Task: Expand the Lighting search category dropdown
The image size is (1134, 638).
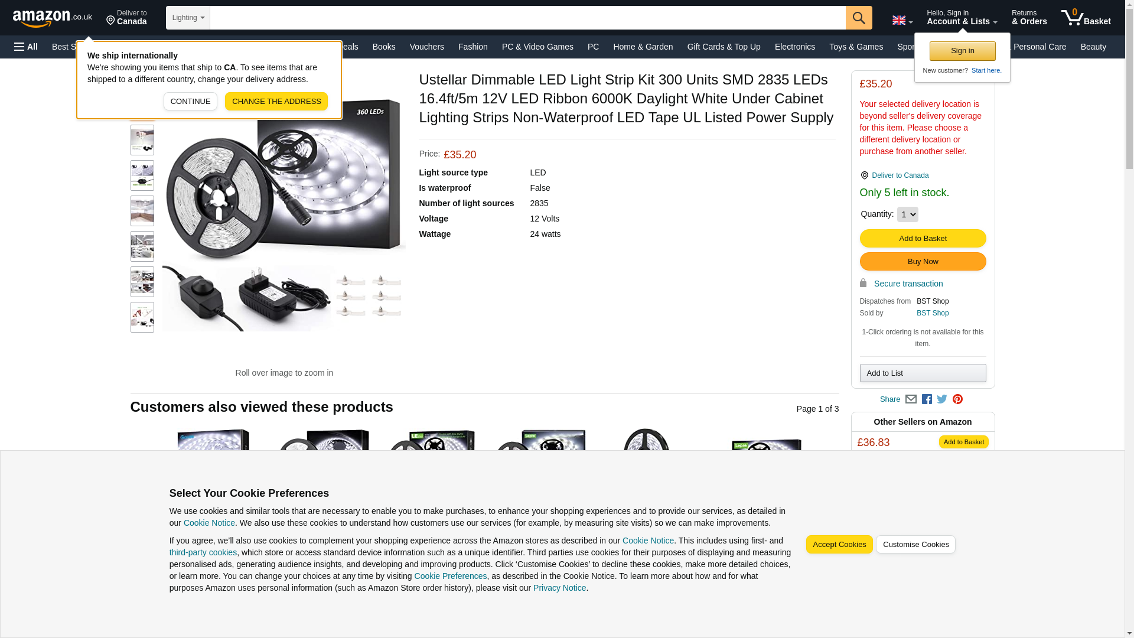Action: pyautogui.click(x=188, y=18)
